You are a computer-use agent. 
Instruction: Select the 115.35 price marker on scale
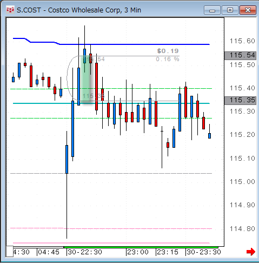click(240, 100)
